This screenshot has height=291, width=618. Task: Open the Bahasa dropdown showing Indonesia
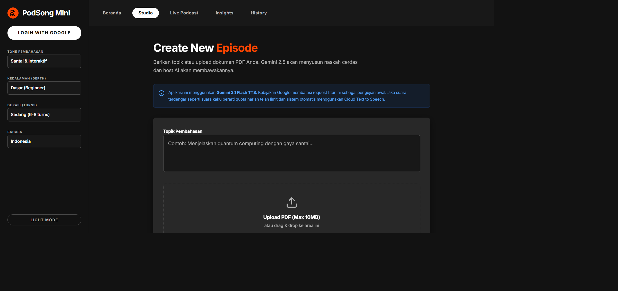pos(44,141)
